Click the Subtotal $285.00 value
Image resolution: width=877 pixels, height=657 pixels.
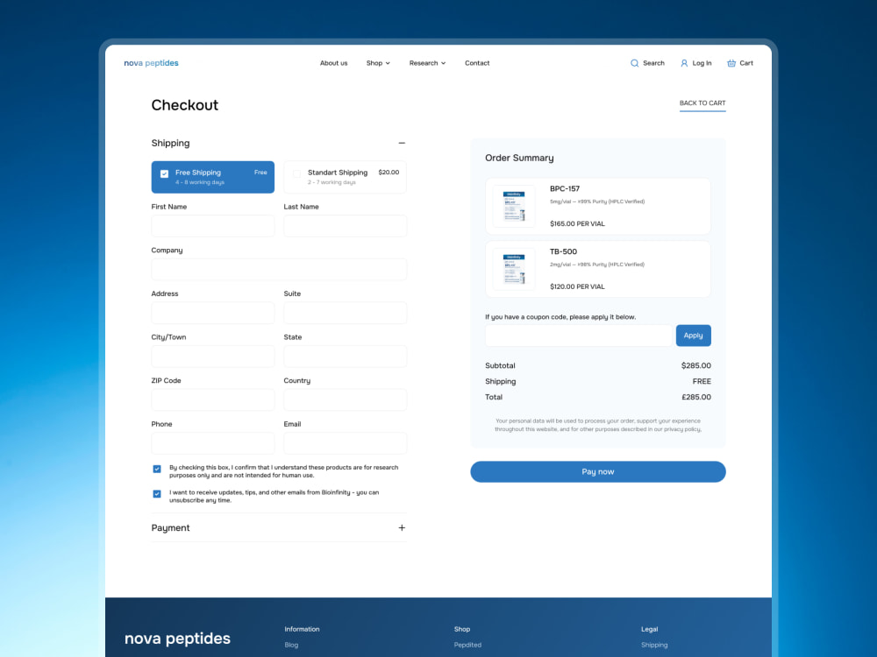pos(695,365)
